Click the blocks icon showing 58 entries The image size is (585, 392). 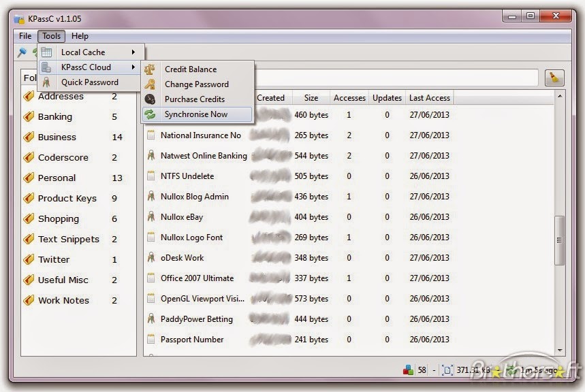click(409, 370)
